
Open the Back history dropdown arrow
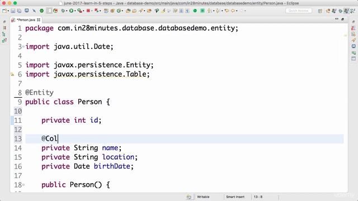(237, 11)
